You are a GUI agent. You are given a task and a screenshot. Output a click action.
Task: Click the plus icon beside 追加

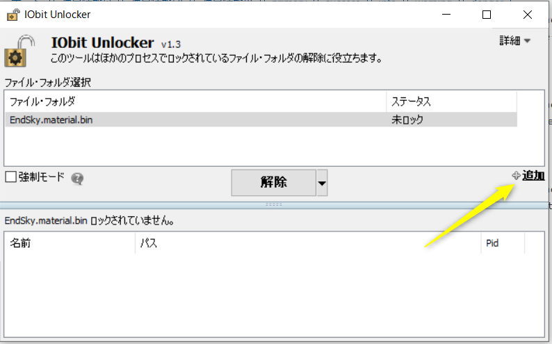(x=516, y=176)
